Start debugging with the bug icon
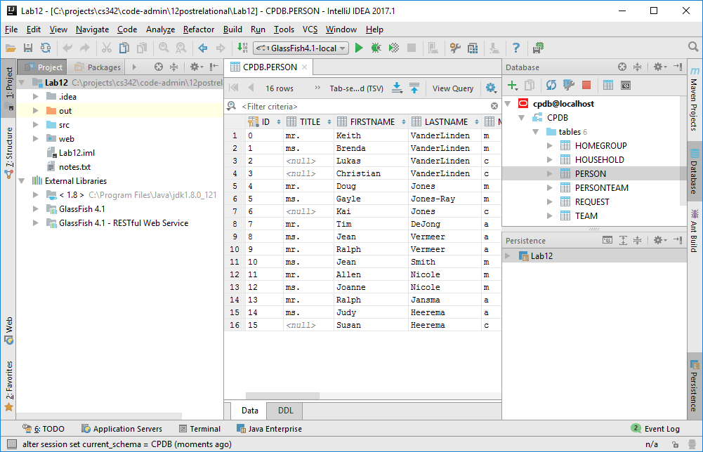703x452 pixels. pyautogui.click(x=376, y=48)
